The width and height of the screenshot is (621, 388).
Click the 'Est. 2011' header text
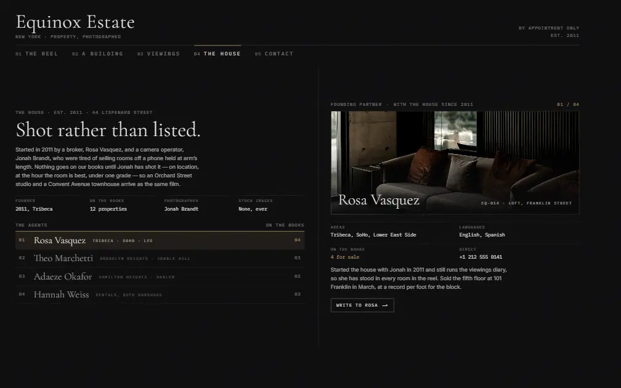click(x=565, y=36)
